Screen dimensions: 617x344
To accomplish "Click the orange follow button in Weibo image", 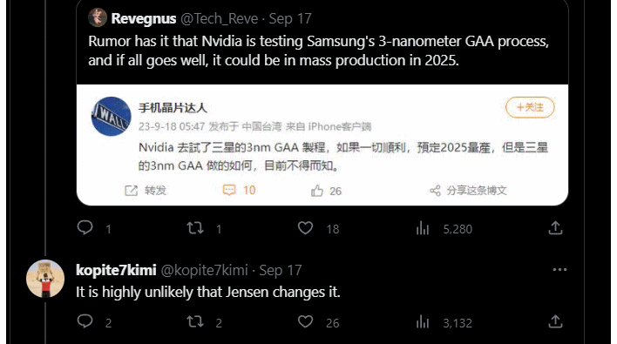I will pyautogui.click(x=530, y=107).
